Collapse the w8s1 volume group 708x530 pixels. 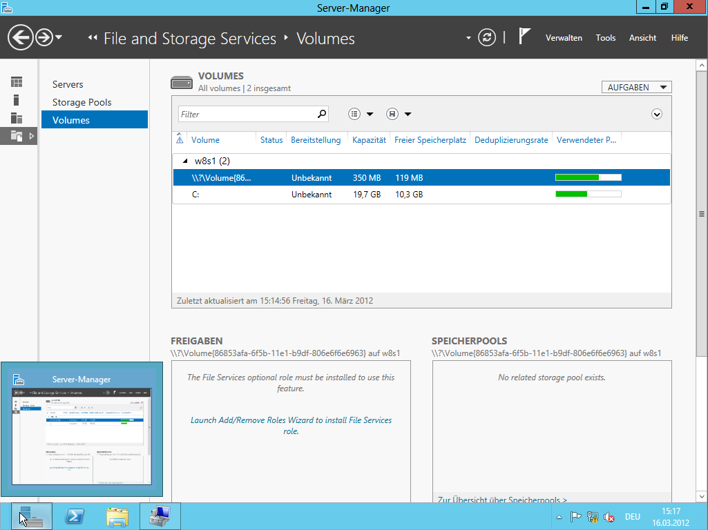tap(184, 161)
